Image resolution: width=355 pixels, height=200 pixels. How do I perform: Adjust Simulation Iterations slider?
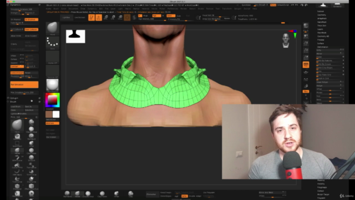point(24,9)
